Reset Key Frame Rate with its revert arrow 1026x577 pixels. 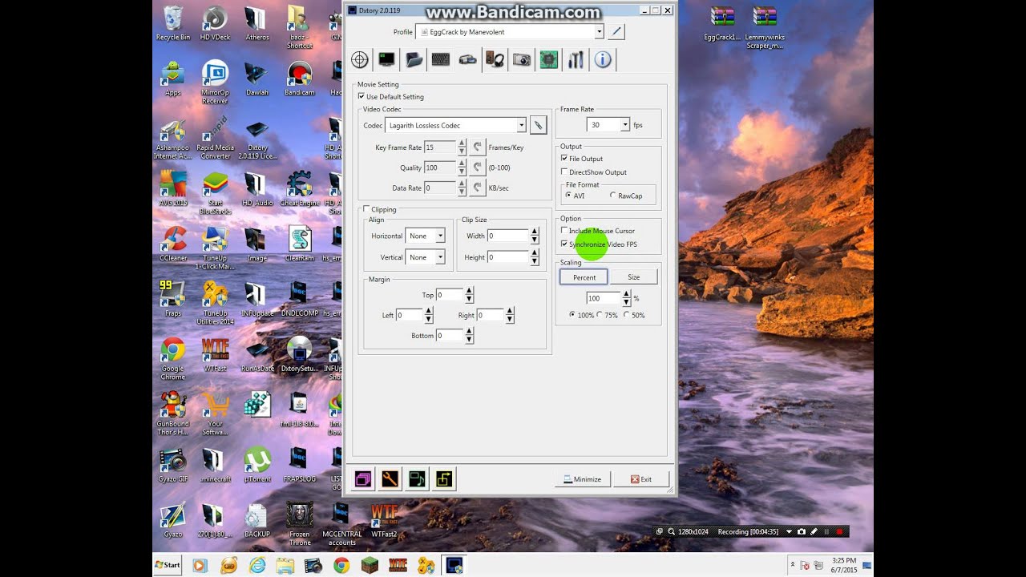click(x=477, y=147)
